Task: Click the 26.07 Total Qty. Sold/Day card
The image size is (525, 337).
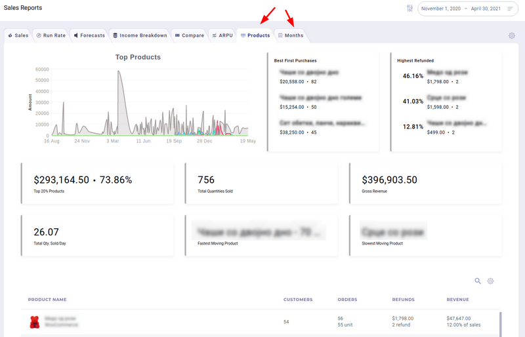Action: coord(97,235)
